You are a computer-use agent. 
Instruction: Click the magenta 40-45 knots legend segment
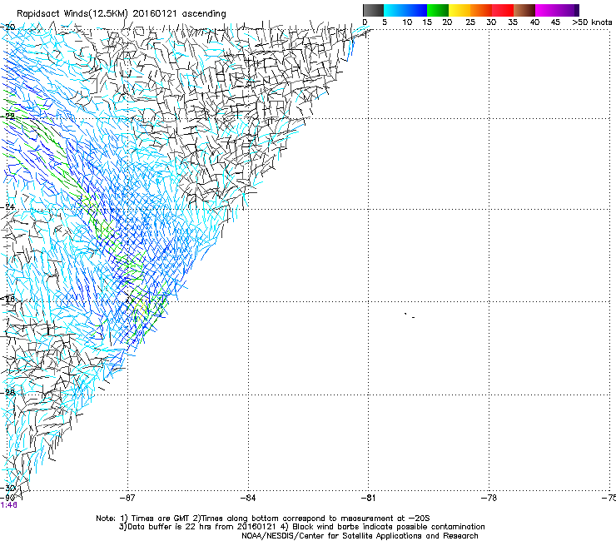pyautogui.click(x=546, y=10)
